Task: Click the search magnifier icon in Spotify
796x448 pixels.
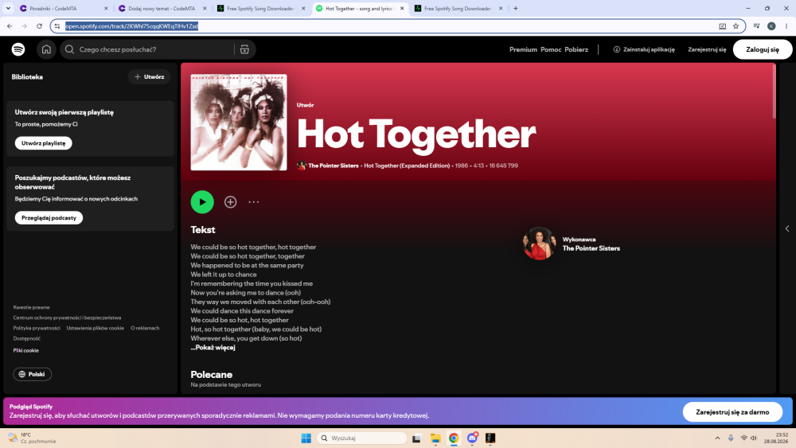Action: (69, 49)
